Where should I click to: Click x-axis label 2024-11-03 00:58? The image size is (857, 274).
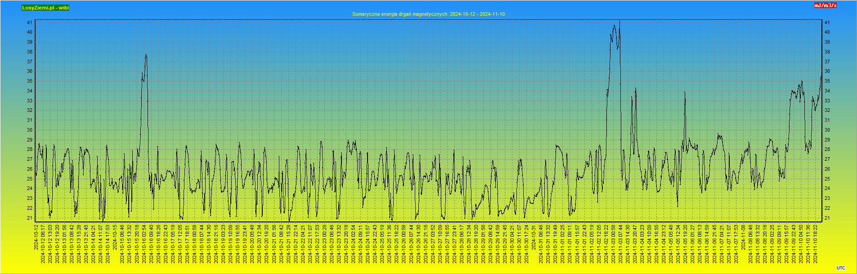(x=613, y=244)
